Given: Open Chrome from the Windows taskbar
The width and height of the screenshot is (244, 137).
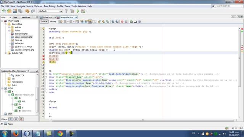Looking at the screenshot, I should [x=60, y=134].
